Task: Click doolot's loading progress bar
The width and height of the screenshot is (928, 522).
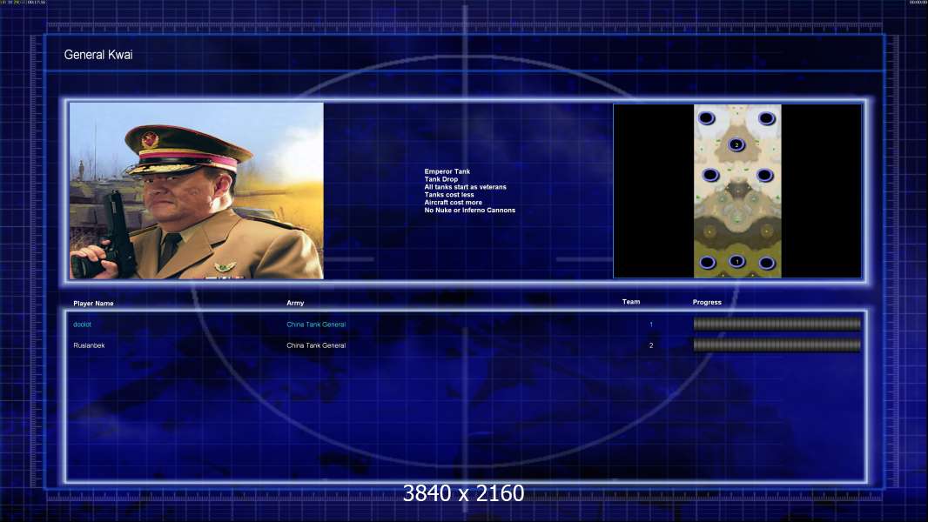Action: click(x=777, y=324)
